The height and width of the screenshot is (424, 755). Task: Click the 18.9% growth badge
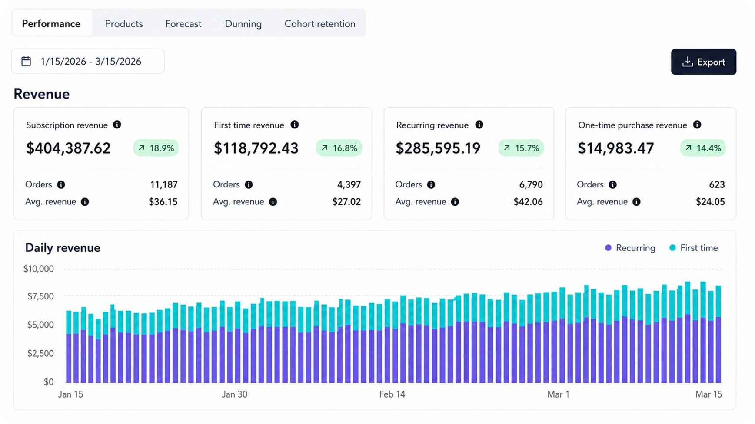156,148
